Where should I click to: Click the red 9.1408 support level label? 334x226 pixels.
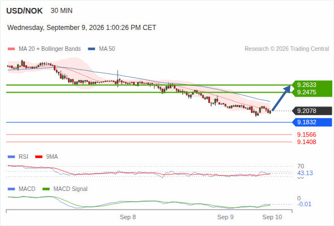point(306,142)
